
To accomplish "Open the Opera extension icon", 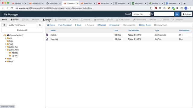I will point(156,8).
